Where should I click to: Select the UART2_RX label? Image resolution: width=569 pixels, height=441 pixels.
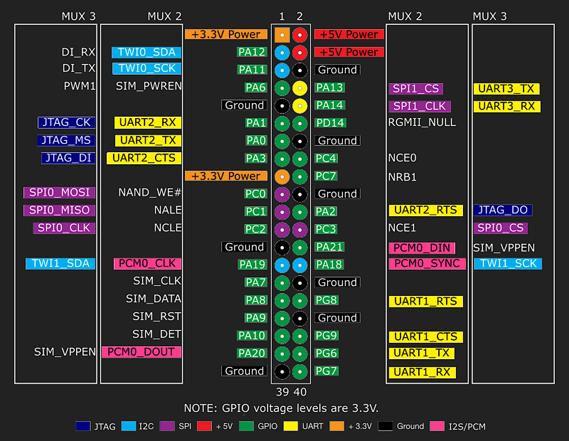pyautogui.click(x=148, y=122)
